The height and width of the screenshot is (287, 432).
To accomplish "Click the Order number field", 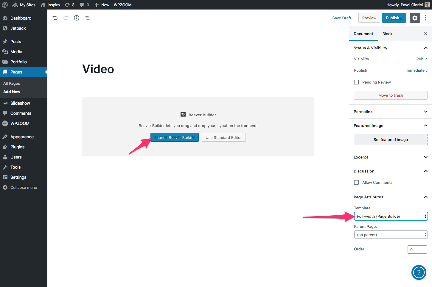I will click(417, 250).
